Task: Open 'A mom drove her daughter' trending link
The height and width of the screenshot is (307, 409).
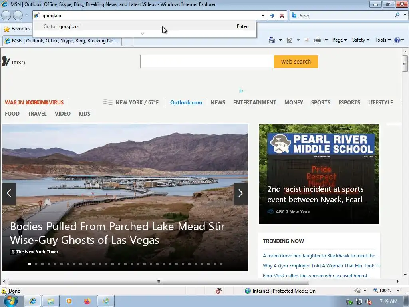Action: coord(321,256)
